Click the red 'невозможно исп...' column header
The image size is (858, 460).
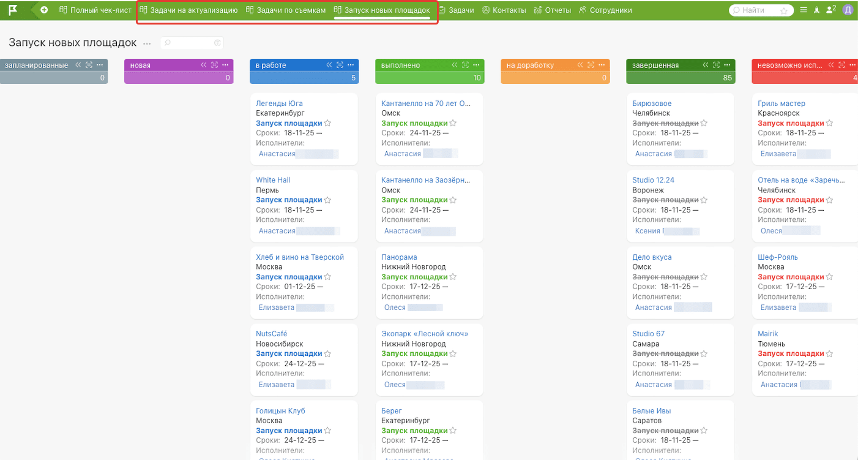796,65
